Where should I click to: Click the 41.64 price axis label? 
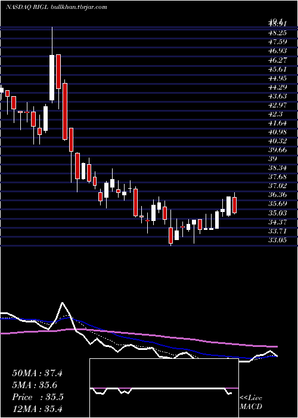(278, 123)
